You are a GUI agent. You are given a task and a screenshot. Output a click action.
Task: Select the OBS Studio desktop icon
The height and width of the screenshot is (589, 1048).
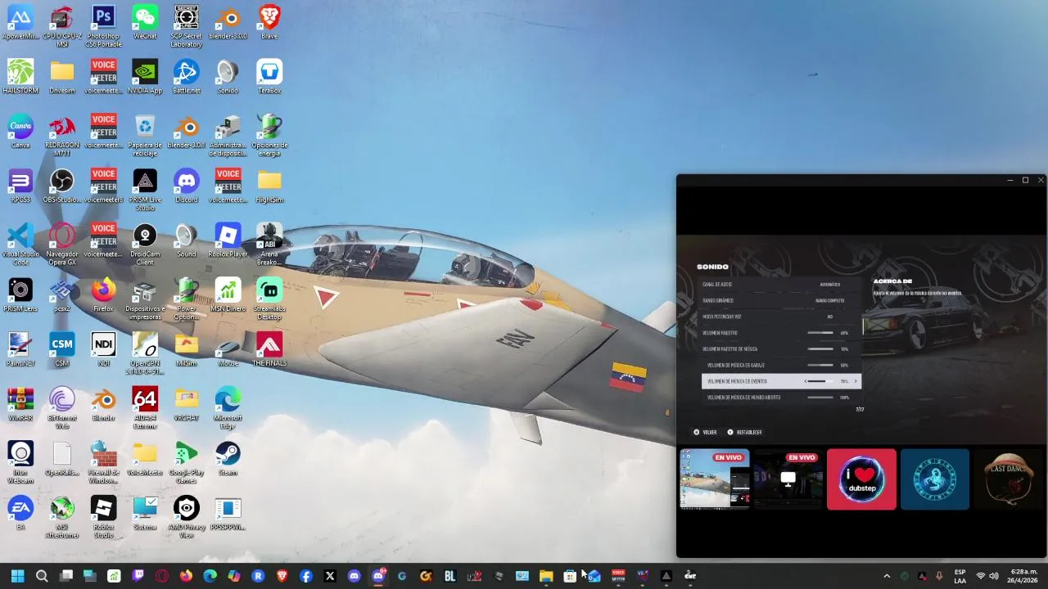(x=62, y=187)
